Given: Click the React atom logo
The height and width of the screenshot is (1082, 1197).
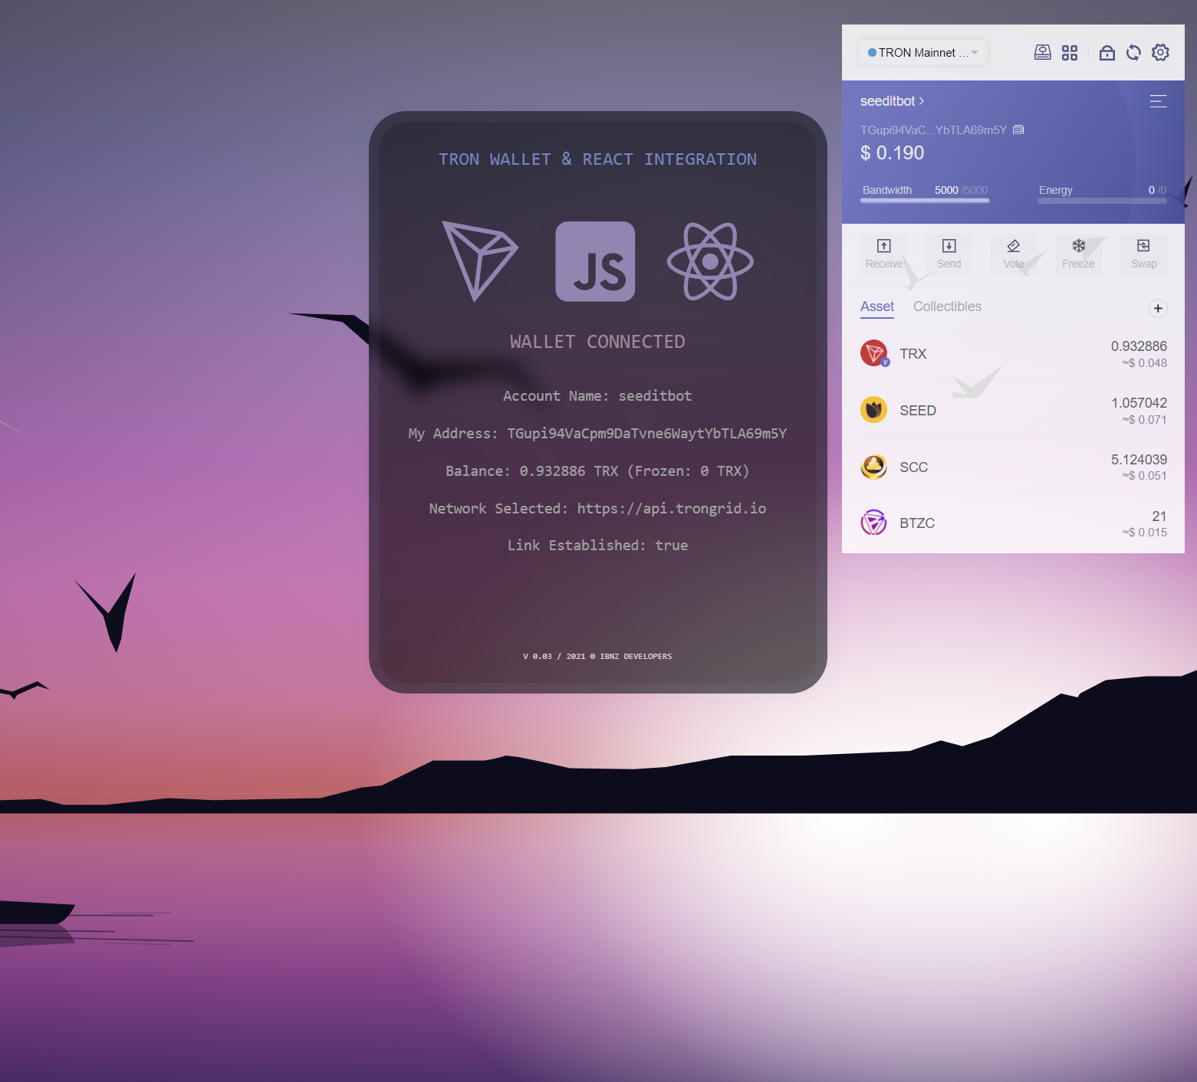Looking at the screenshot, I should [710, 261].
